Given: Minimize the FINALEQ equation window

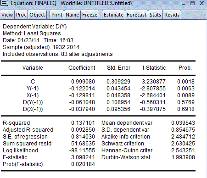Looking at the screenshot, I should point(183,3).
